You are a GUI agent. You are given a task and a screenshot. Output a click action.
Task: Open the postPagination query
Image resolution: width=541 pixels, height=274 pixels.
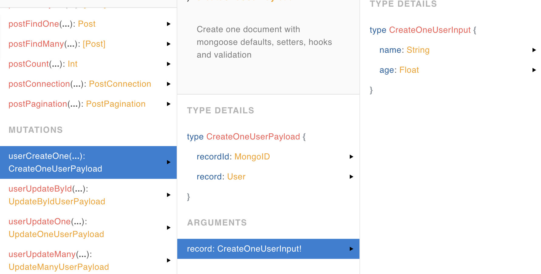pyautogui.click(x=88, y=104)
